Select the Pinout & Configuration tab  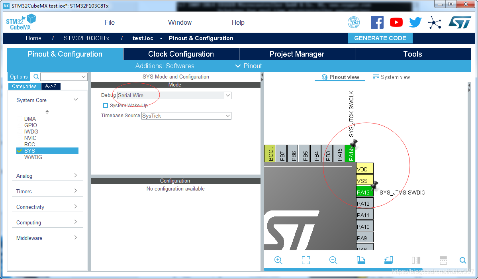pos(65,54)
